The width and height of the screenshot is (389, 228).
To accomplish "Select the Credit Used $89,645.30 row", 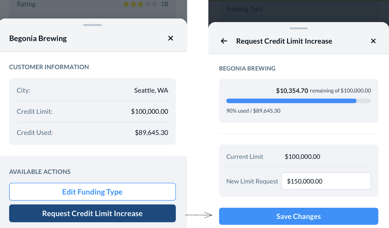I will pos(92,133).
